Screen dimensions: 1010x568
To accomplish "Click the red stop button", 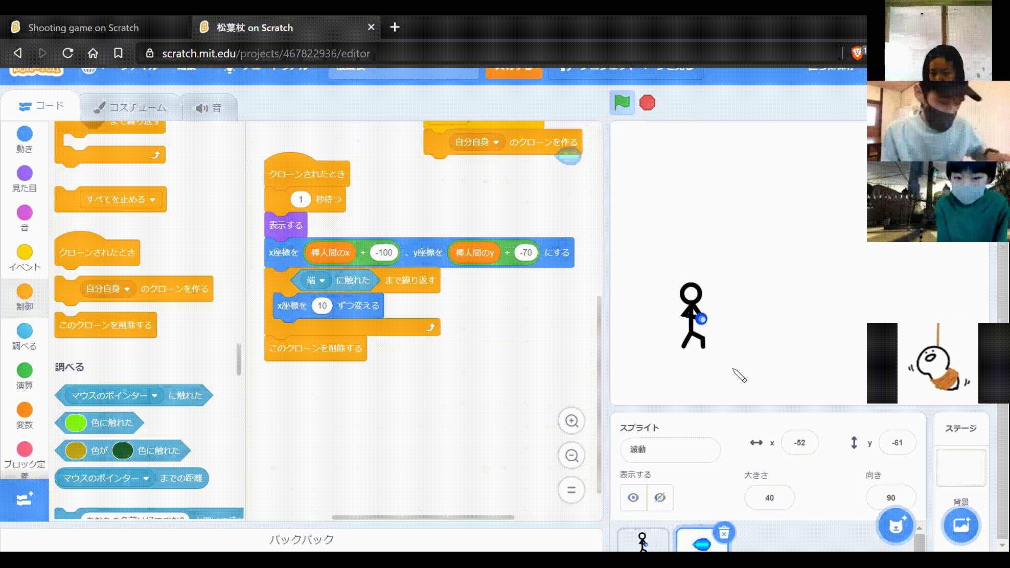I will 647,102.
